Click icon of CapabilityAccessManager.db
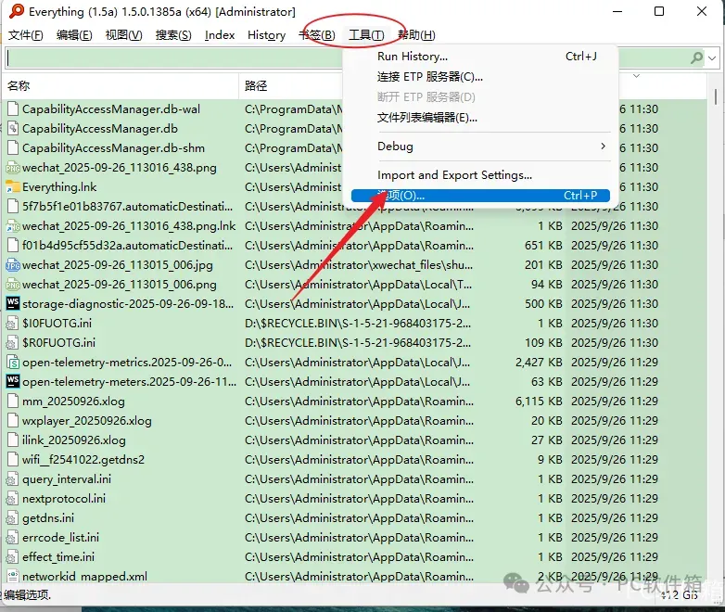 13,129
